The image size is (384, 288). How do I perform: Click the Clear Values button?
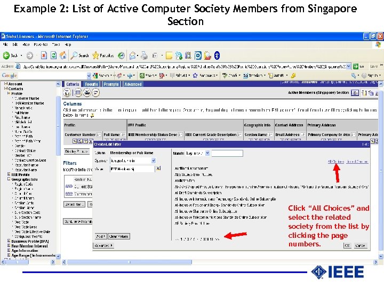[x=119, y=237]
